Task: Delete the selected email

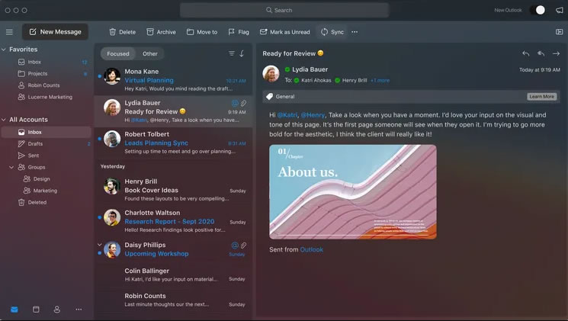Action: [x=123, y=32]
